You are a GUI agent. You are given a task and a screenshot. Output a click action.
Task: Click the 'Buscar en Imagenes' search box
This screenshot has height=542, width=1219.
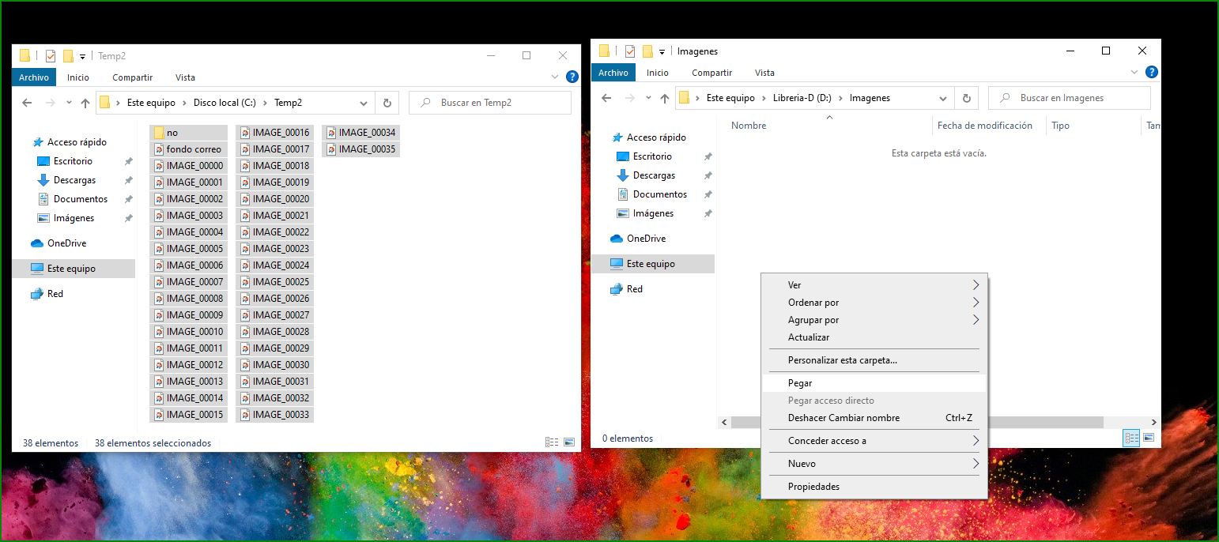click(x=1070, y=98)
